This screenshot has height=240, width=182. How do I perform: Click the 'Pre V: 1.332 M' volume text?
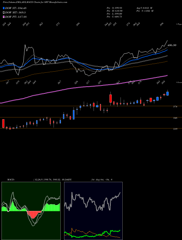pyautogui.click(x=145, y=11)
